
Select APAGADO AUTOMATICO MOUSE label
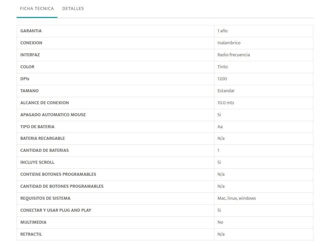coord(53,115)
